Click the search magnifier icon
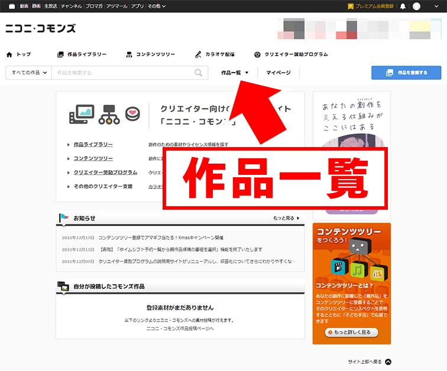 point(199,73)
